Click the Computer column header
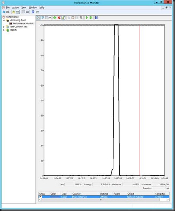Viewport: 175px width, 211px height. (160, 194)
